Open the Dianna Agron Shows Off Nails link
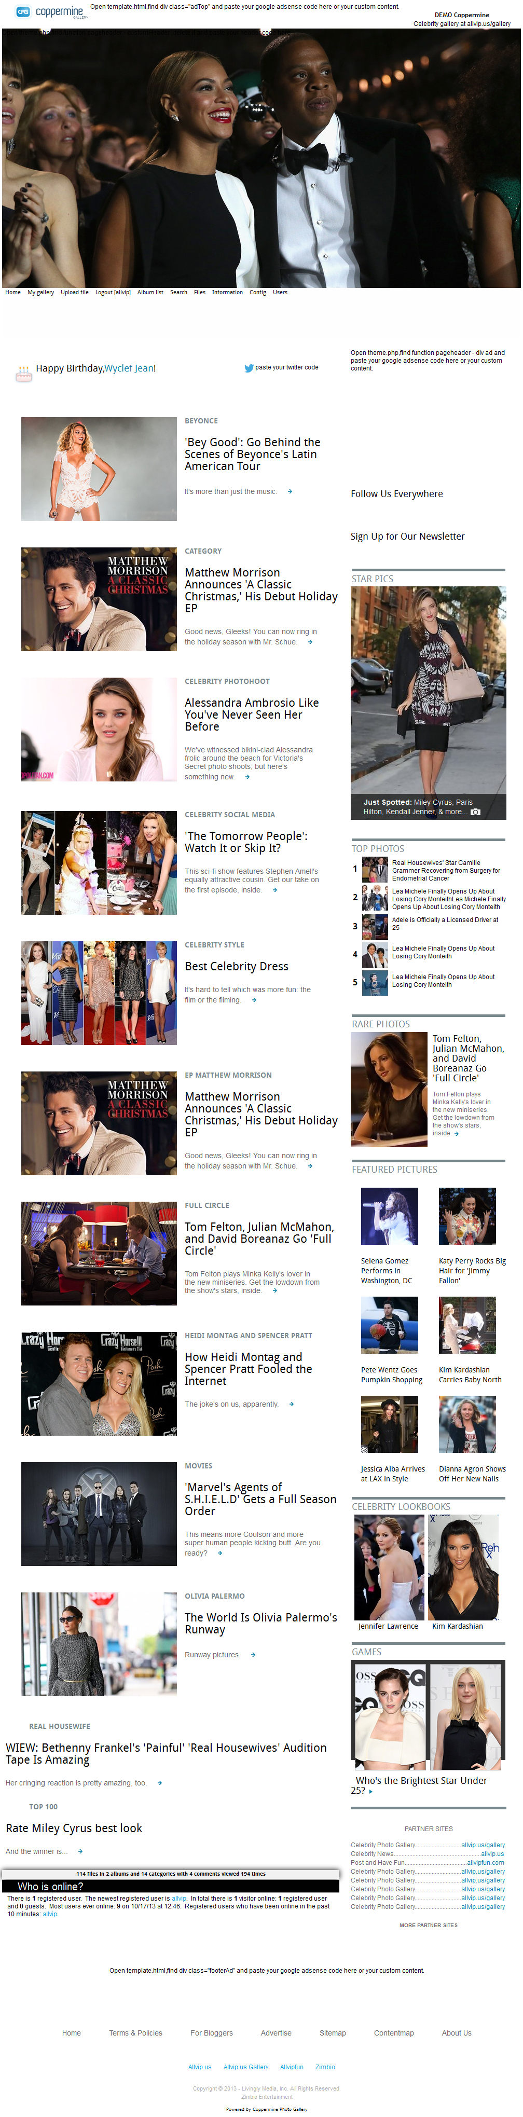 click(472, 1474)
